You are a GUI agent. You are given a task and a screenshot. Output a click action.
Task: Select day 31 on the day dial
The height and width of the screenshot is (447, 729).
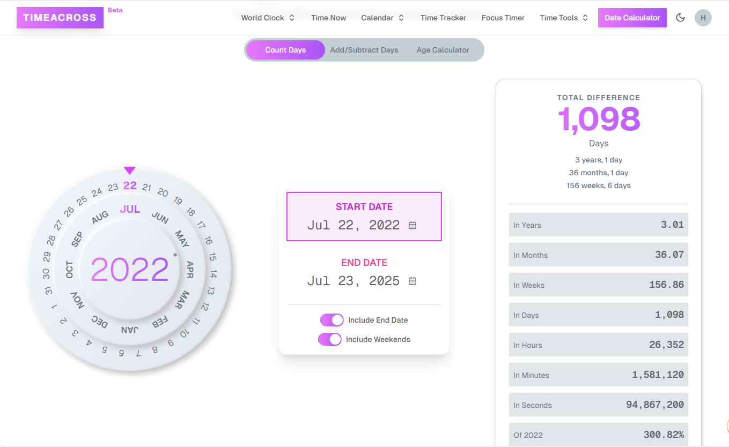click(x=48, y=291)
